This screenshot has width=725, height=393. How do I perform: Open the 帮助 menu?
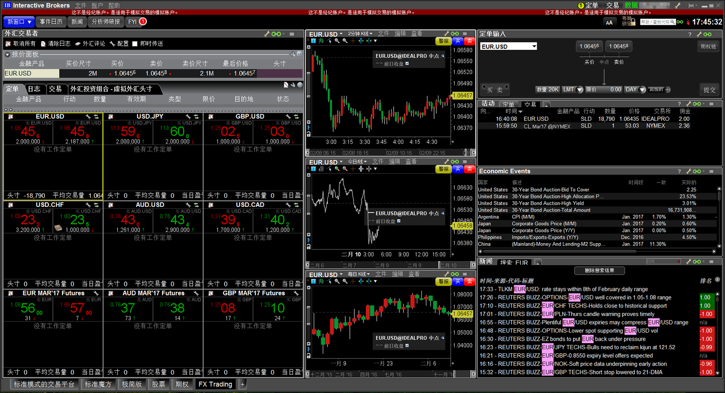point(114,6)
